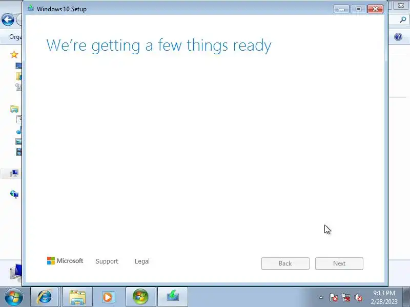Launch Windows Media Player from the taskbar
This screenshot has height=307, width=410.
[x=108, y=297]
